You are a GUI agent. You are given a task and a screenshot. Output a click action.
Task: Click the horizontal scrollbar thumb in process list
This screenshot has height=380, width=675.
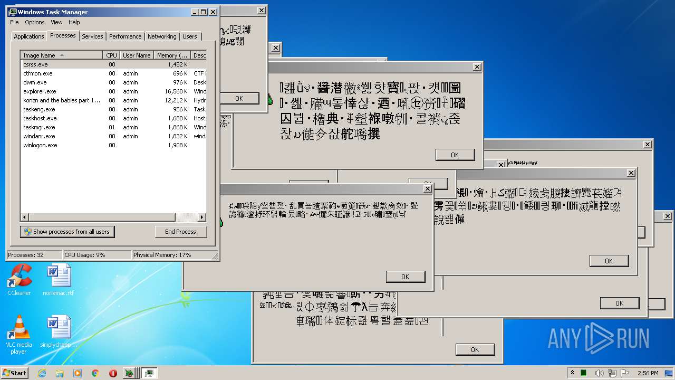(103, 217)
